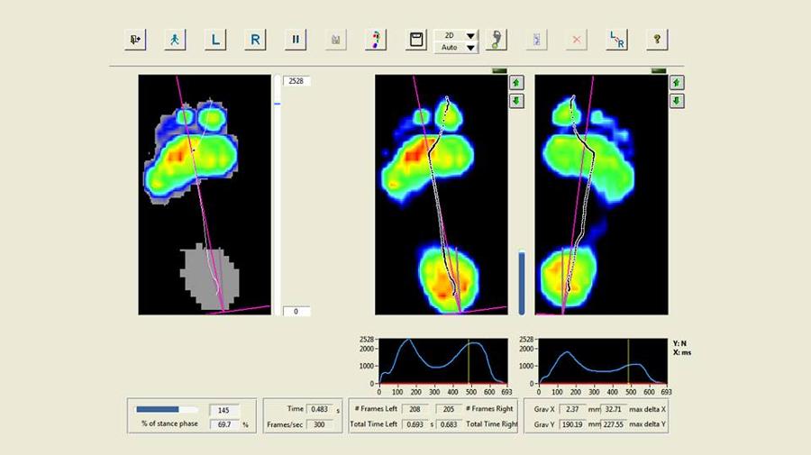Click the # Frames Left field showing 208
The width and height of the screenshot is (811, 455).
click(x=415, y=409)
